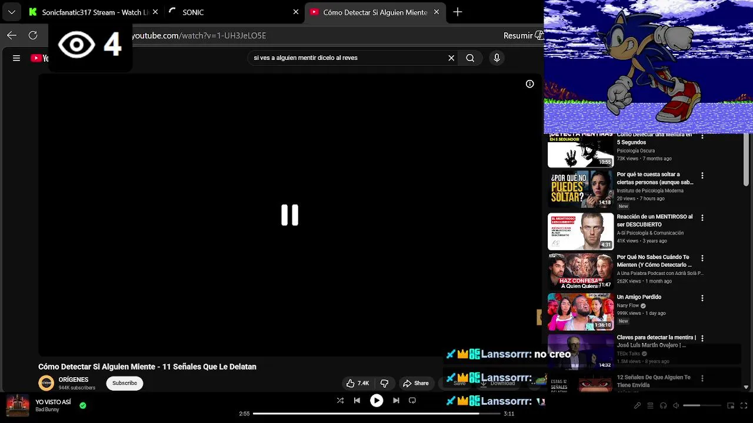753x423 pixels.
Task: Click the scrollbar down arrow
Action: pyautogui.click(x=746, y=387)
